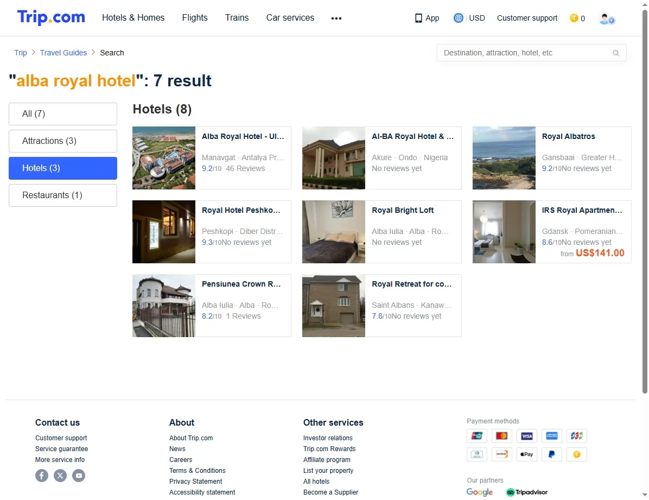Open the YouTube icon in footer
This screenshot has height=500, width=649.
tap(79, 476)
